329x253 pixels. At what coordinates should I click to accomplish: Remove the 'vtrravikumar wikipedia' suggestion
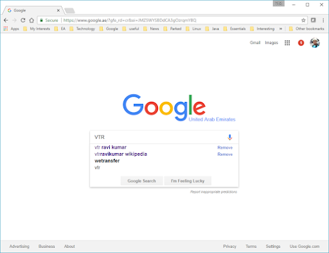coord(225,154)
